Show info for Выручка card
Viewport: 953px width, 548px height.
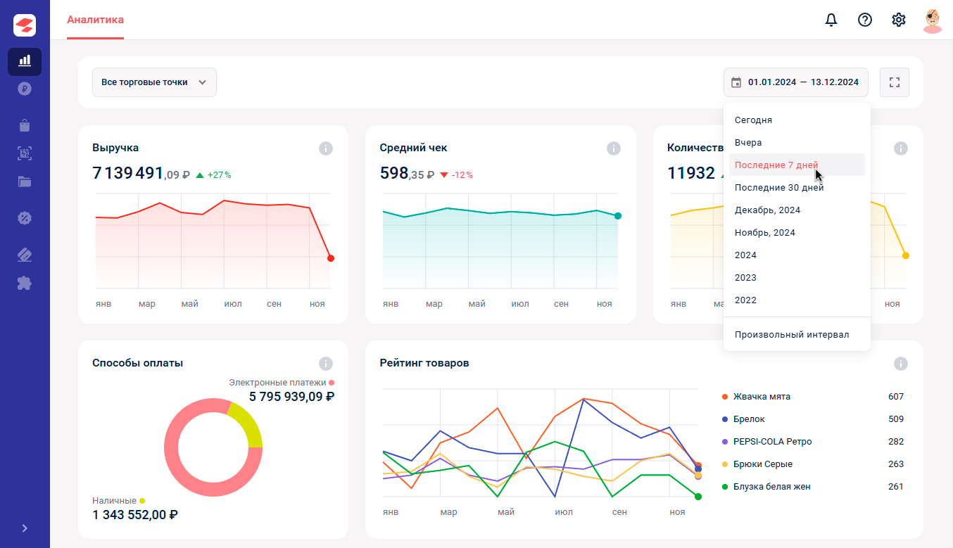click(x=325, y=148)
